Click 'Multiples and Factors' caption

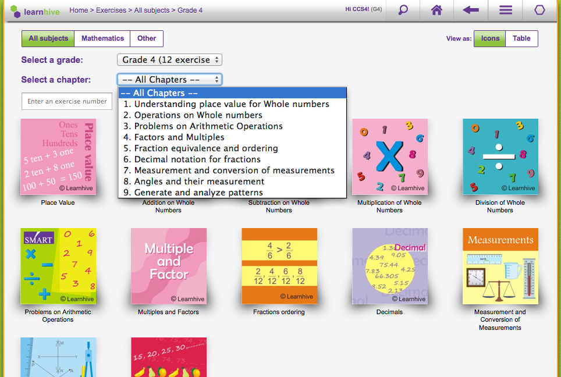[x=169, y=312]
